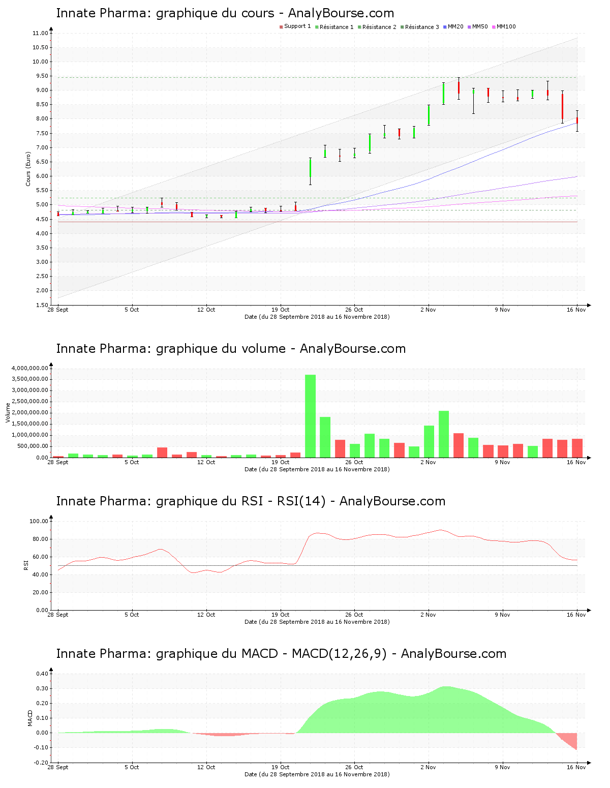Click the -0.20 value on MACD axis
This screenshot has height=788, width=610.
[42, 763]
